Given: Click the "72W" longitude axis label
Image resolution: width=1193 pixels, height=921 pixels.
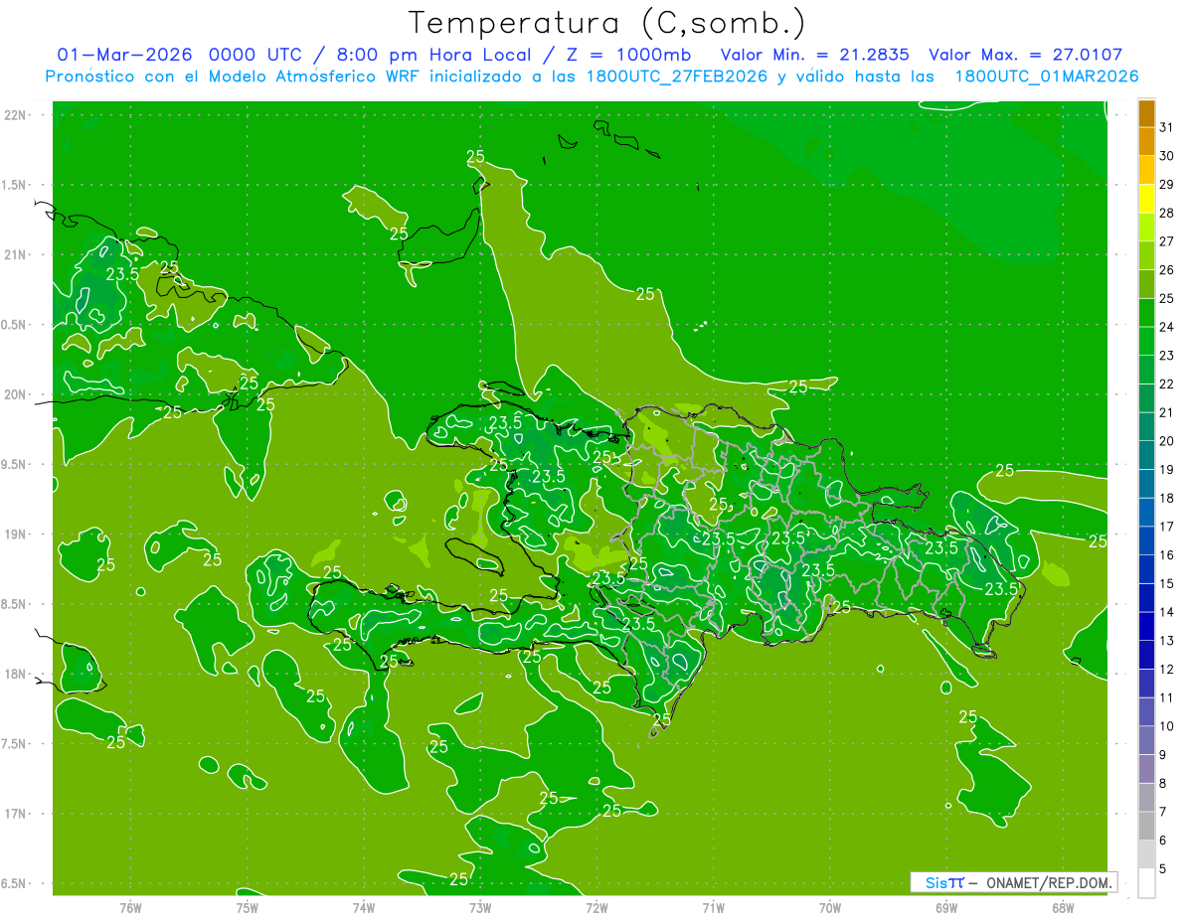Looking at the screenshot, I should (x=596, y=907).
